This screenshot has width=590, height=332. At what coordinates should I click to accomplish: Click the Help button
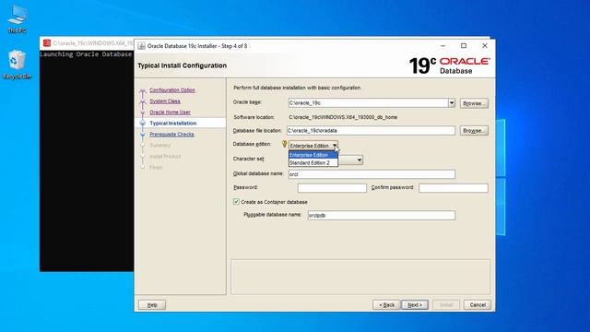152,305
